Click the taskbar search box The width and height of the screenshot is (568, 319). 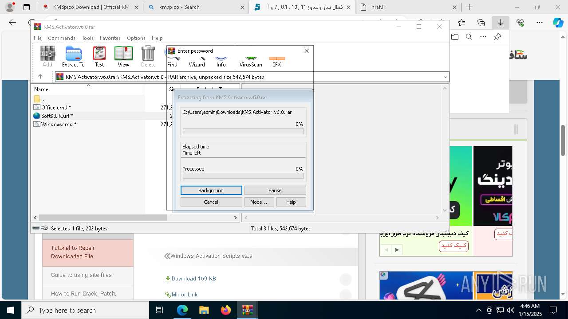click(x=85, y=310)
